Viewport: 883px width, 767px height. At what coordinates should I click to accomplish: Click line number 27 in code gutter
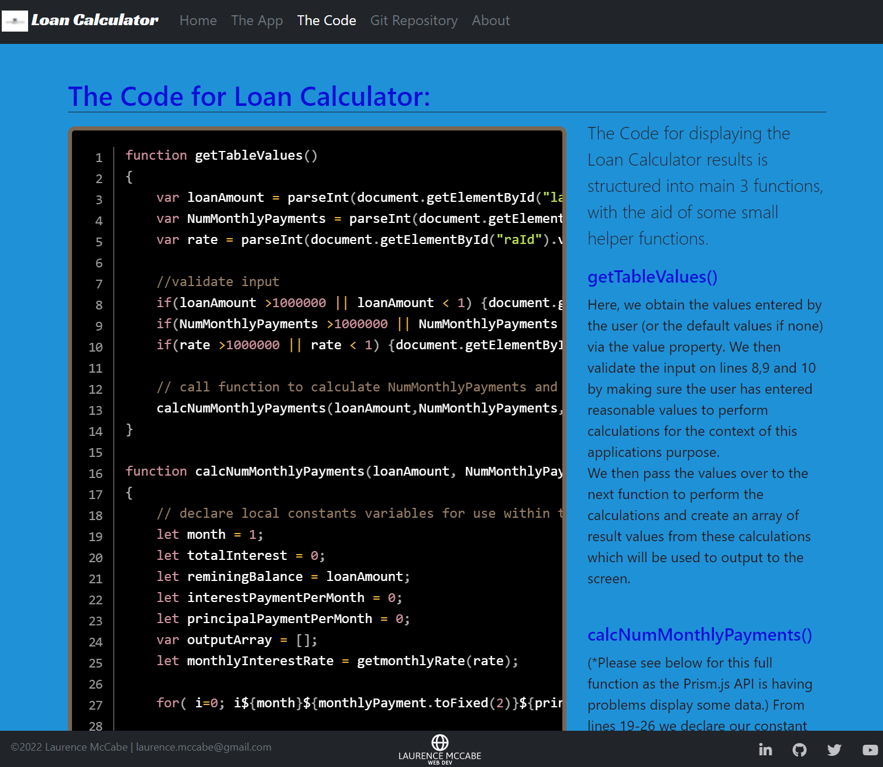click(95, 706)
